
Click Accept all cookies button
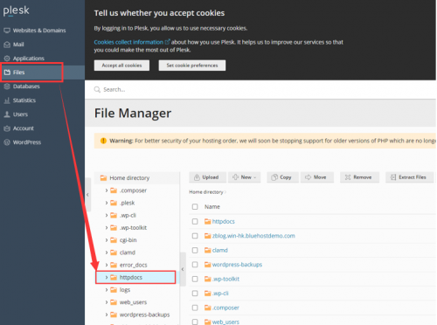(x=121, y=66)
